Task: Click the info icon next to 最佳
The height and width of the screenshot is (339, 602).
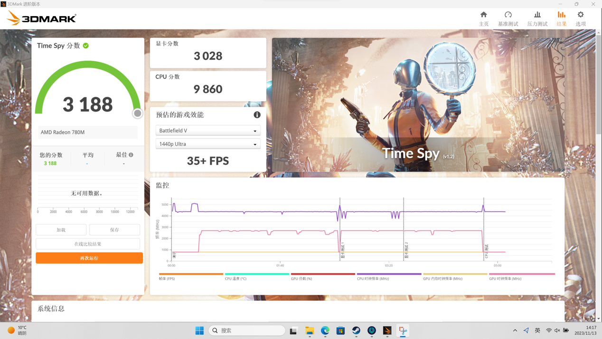Action: [x=131, y=155]
